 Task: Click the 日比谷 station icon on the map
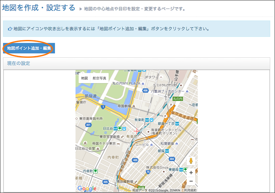(x=115, y=128)
